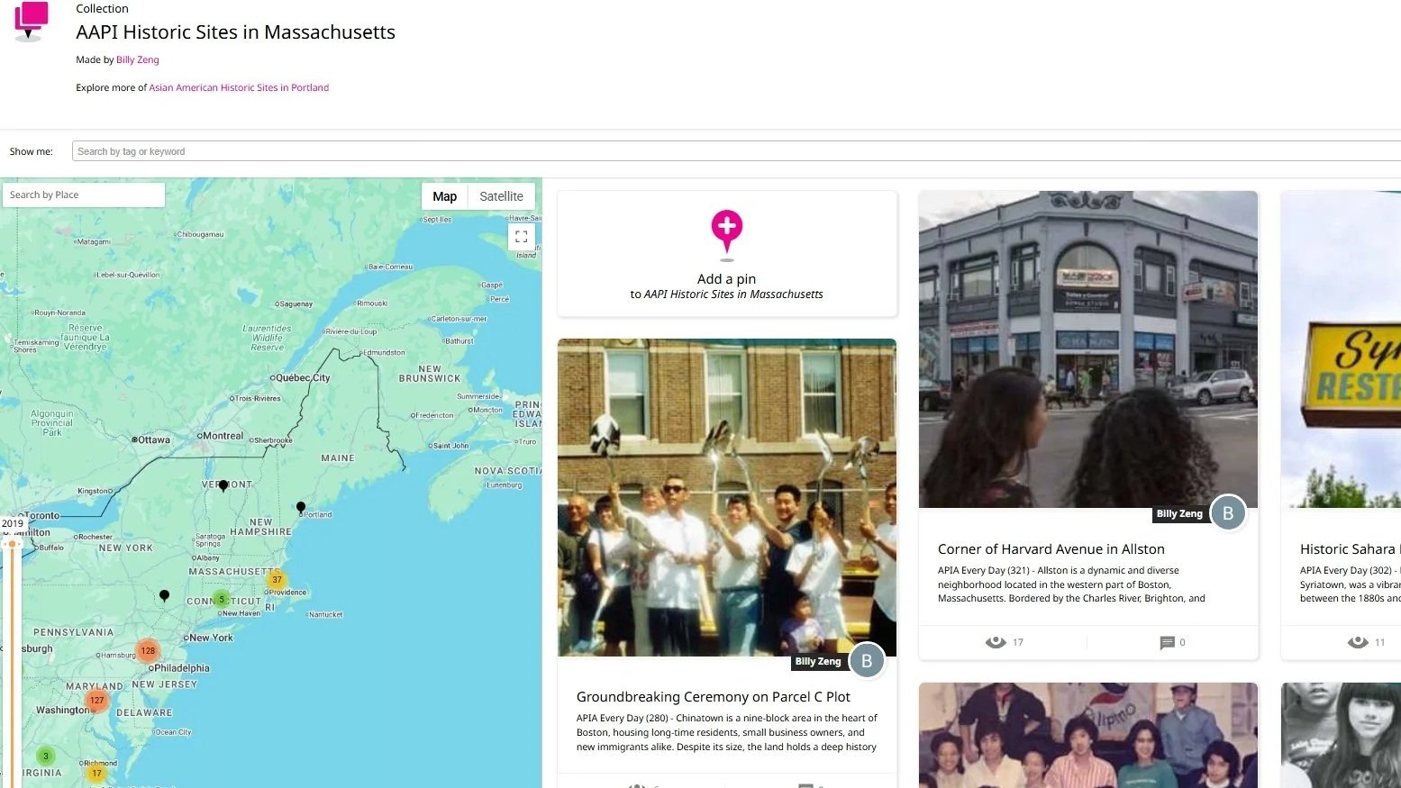Open the Harvard Avenue corner building photo
The image size is (1401, 788).
(1087, 349)
